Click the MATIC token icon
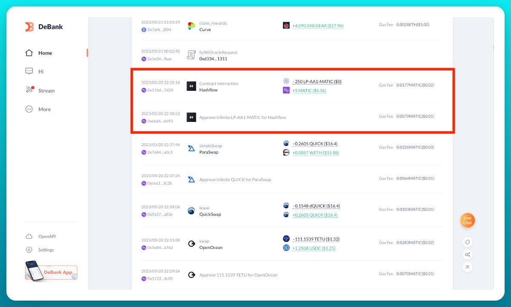Image resolution: width=511 pixels, height=307 pixels. coord(286,90)
